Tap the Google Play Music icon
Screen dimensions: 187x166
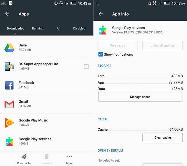(9, 123)
